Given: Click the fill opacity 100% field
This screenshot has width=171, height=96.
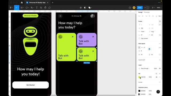Looking at the screenshot, I should pyautogui.click(x=150, y=77).
